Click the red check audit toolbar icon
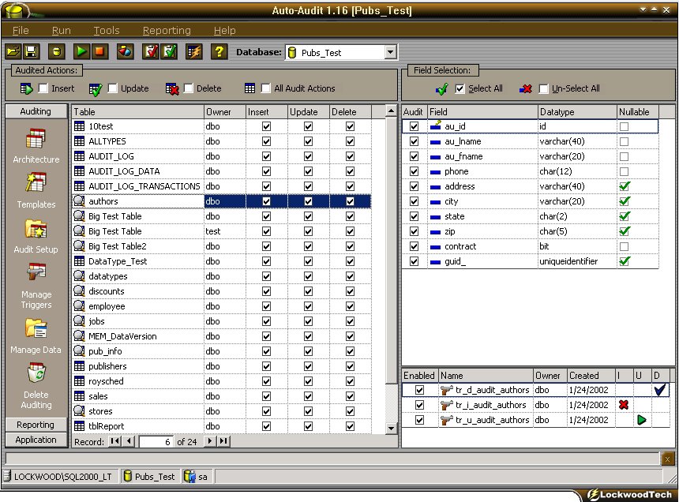The image size is (679, 502). point(150,52)
